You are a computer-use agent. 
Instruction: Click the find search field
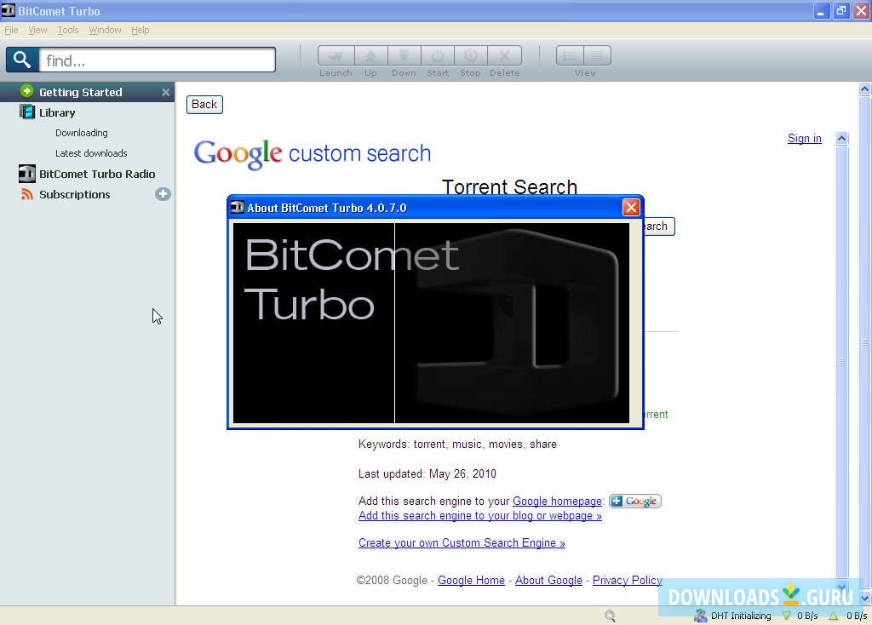pyautogui.click(x=158, y=60)
